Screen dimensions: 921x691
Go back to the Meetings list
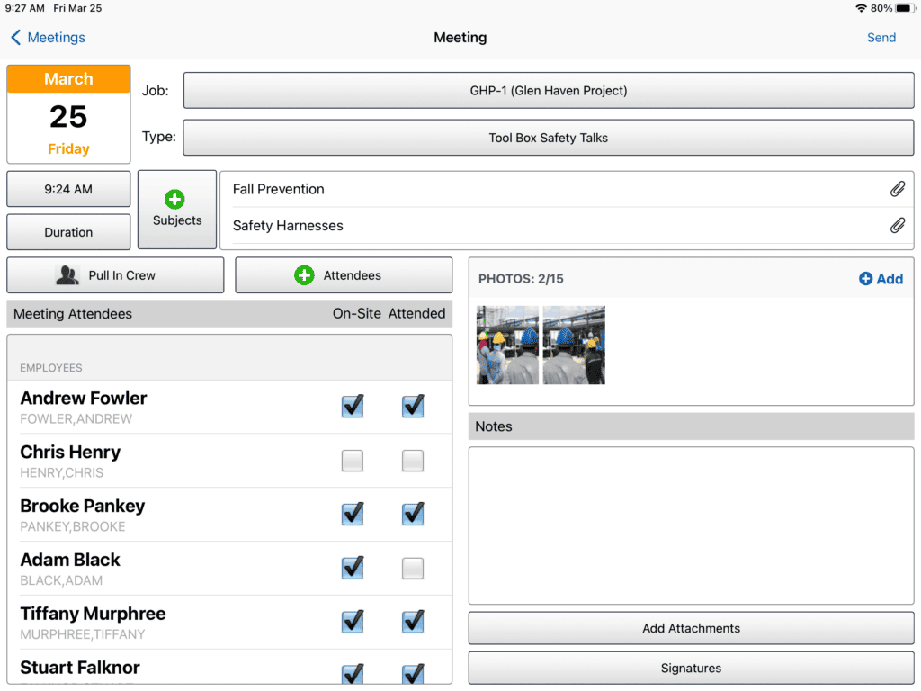coord(47,38)
